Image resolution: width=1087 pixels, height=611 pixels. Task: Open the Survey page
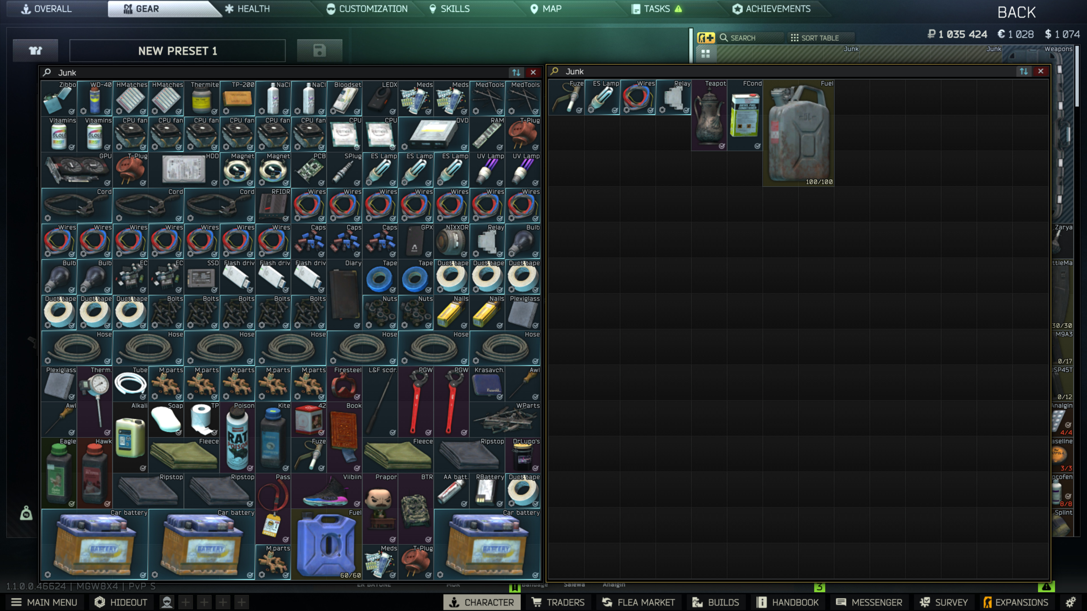coord(943,602)
